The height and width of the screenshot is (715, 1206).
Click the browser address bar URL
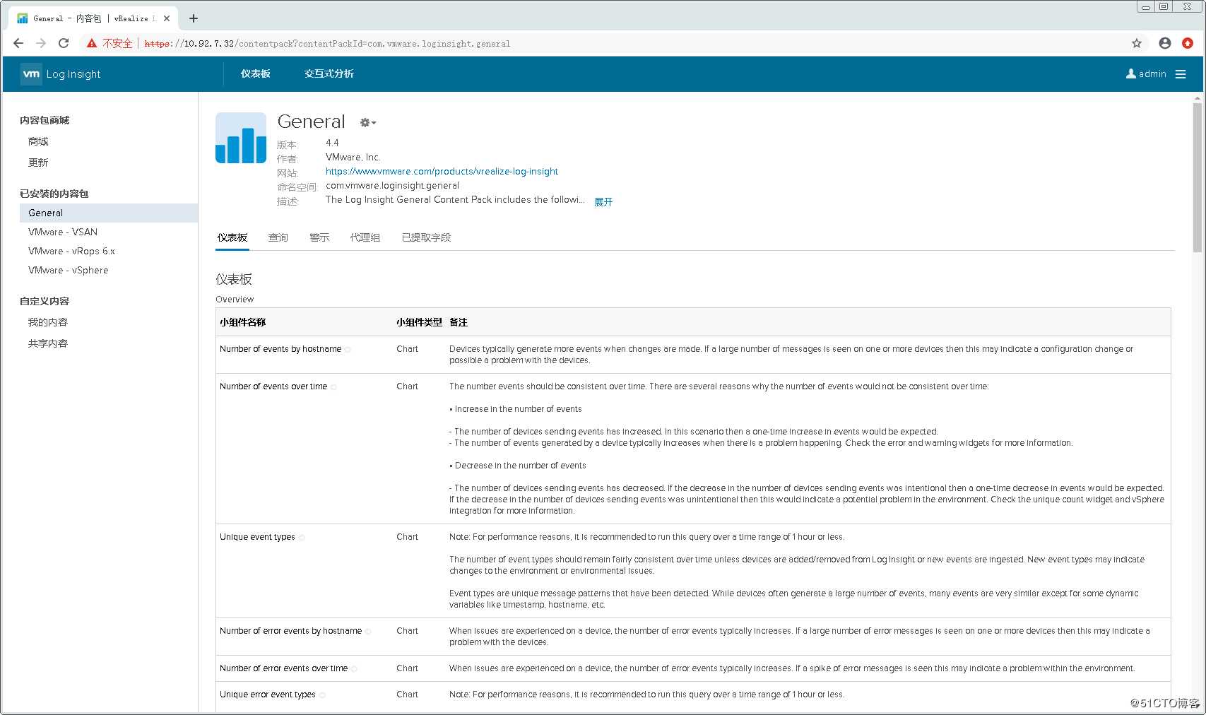tap(327, 43)
